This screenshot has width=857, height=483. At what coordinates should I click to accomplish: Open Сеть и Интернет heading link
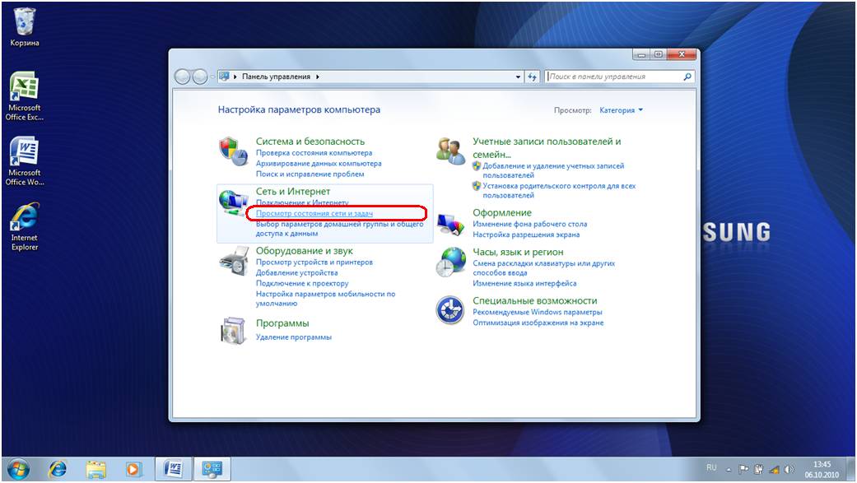point(293,192)
